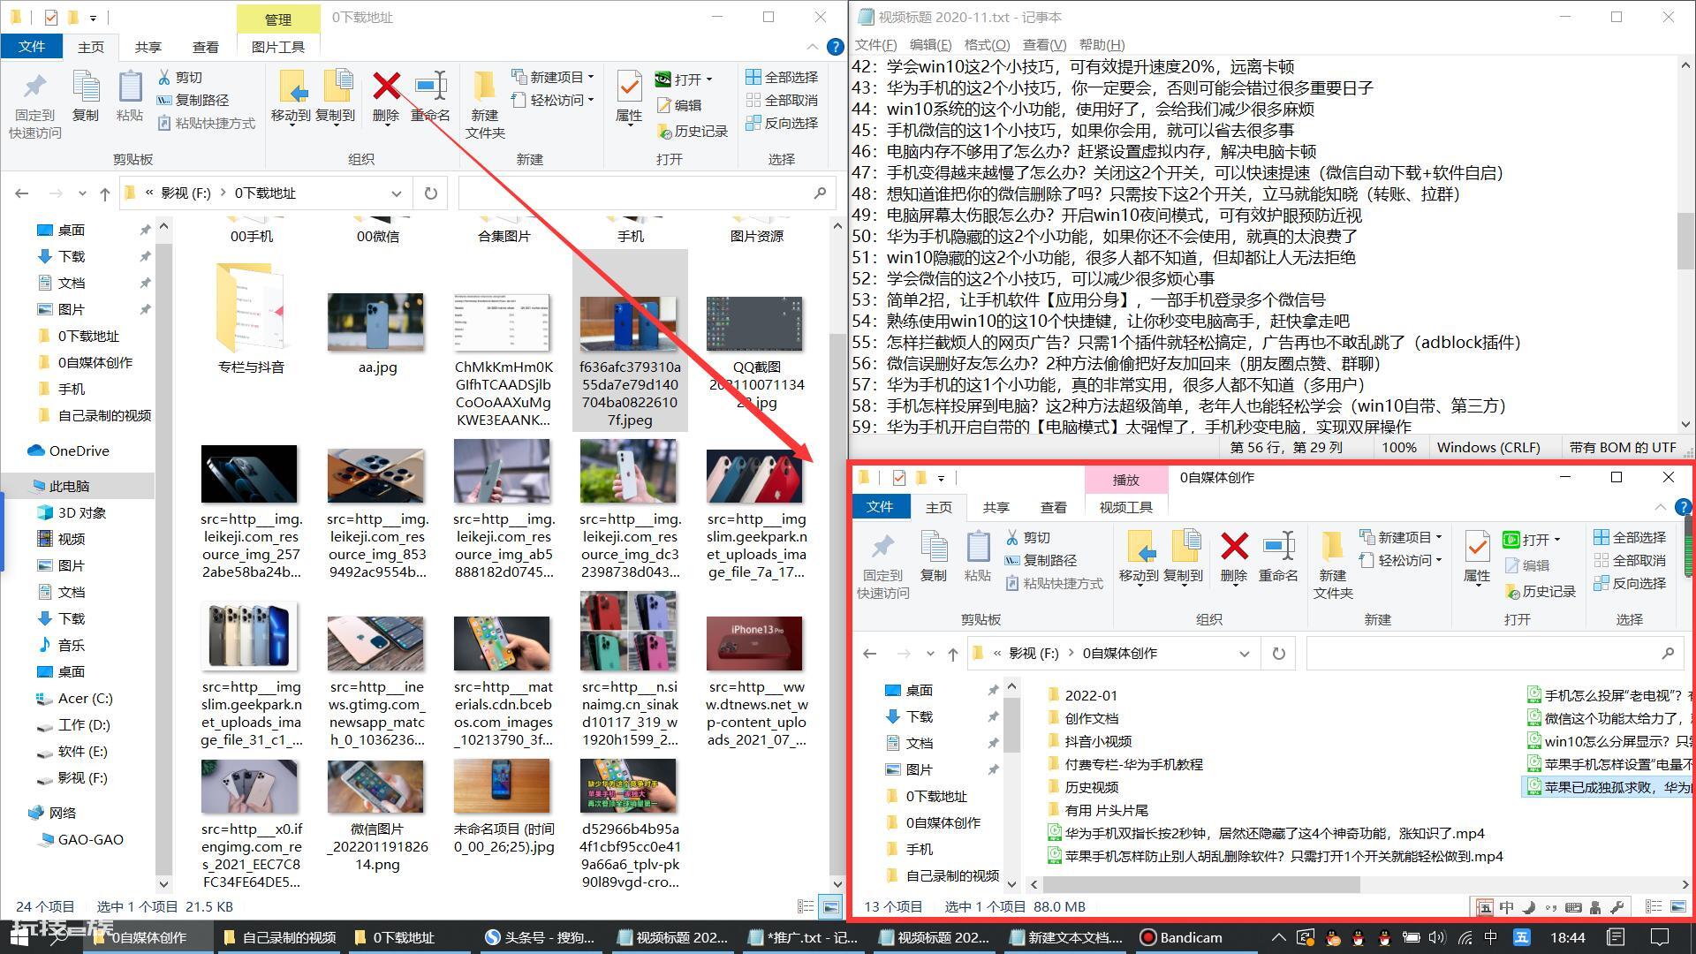The image size is (1696, 954).
Task: Click the search field in the 0自媒体创作 window
Action: (x=1493, y=654)
